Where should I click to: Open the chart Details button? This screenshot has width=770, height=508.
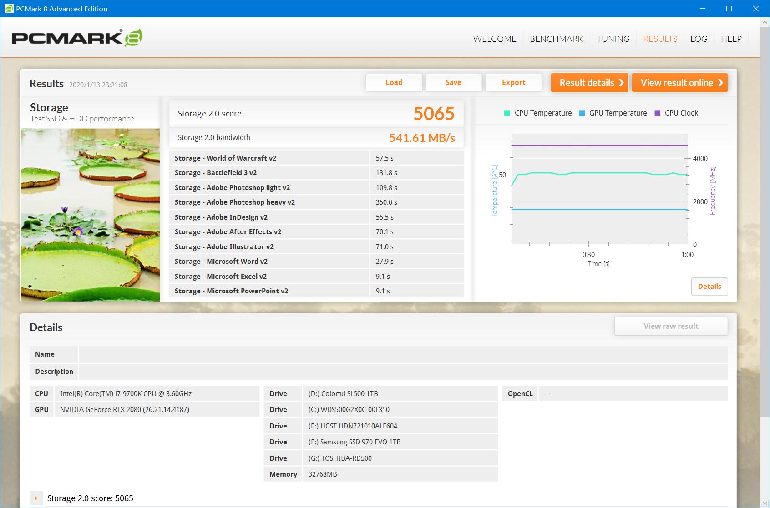click(x=709, y=287)
